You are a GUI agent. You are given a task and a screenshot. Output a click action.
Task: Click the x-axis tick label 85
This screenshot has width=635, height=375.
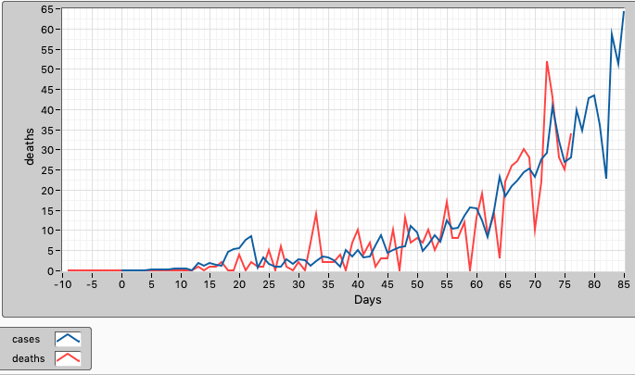click(x=624, y=284)
